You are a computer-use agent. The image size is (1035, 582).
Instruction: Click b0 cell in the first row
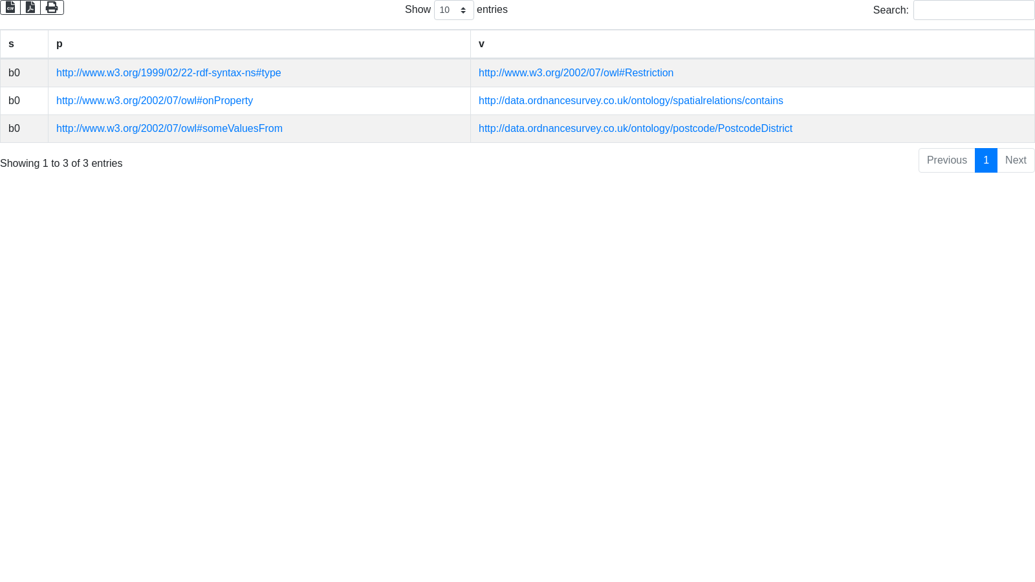(x=14, y=73)
